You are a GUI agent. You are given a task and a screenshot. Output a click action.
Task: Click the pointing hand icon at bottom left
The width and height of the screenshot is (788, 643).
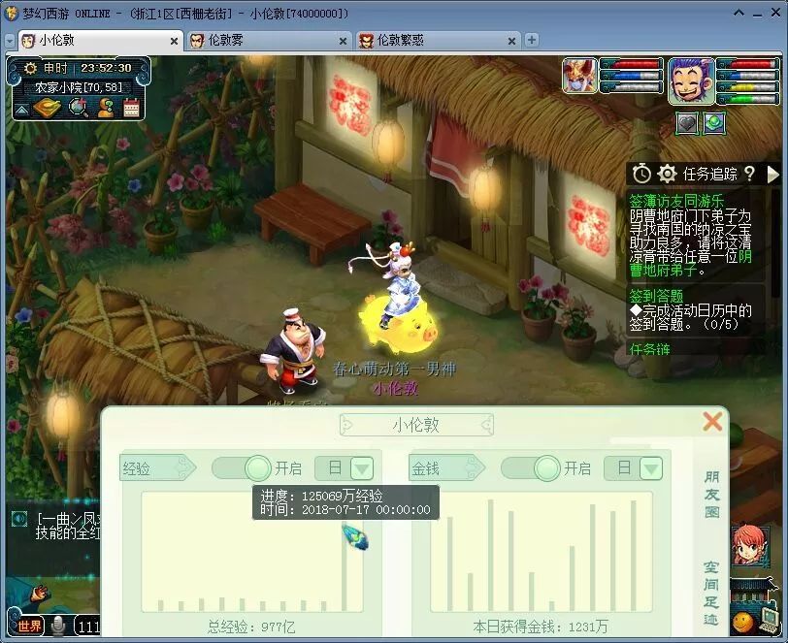tap(39, 594)
